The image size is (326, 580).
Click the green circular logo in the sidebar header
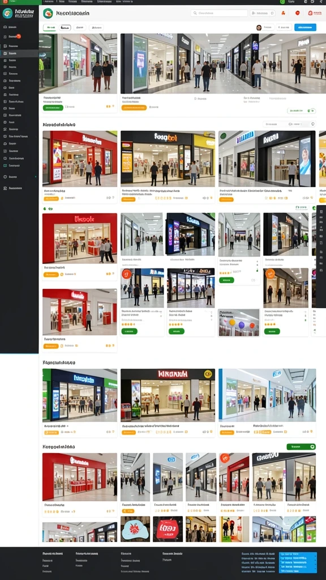click(7, 14)
